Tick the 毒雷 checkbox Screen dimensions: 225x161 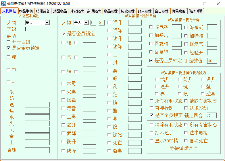(63, 108)
